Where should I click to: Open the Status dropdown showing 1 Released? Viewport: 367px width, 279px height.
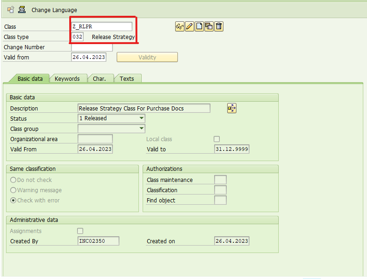pyautogui.click(x=111, y=118)
